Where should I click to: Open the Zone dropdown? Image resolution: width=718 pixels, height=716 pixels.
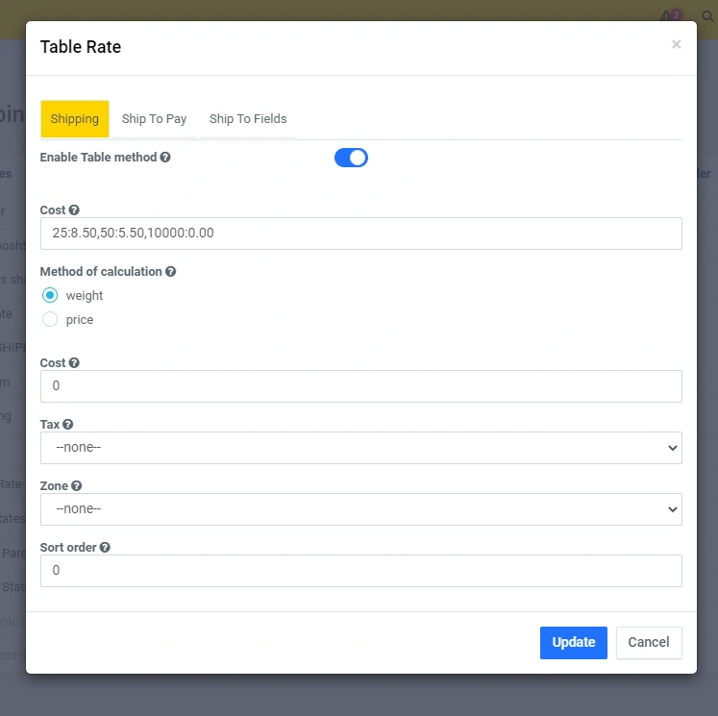point(360,509)
